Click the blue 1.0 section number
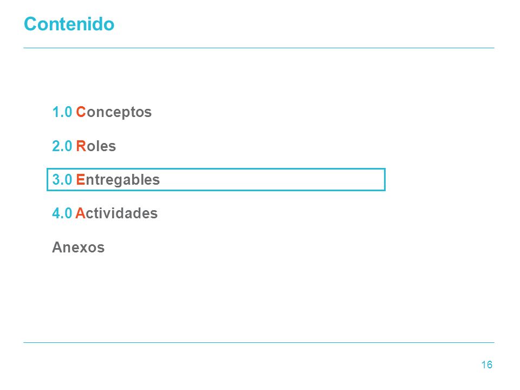The image size is (520, 390). [x=62, y=112]
